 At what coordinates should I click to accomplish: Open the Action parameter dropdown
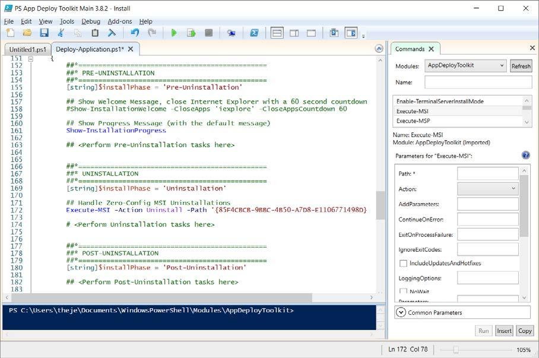(487, 189)
